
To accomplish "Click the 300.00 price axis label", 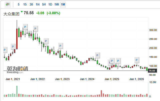I will pos(153,30).
